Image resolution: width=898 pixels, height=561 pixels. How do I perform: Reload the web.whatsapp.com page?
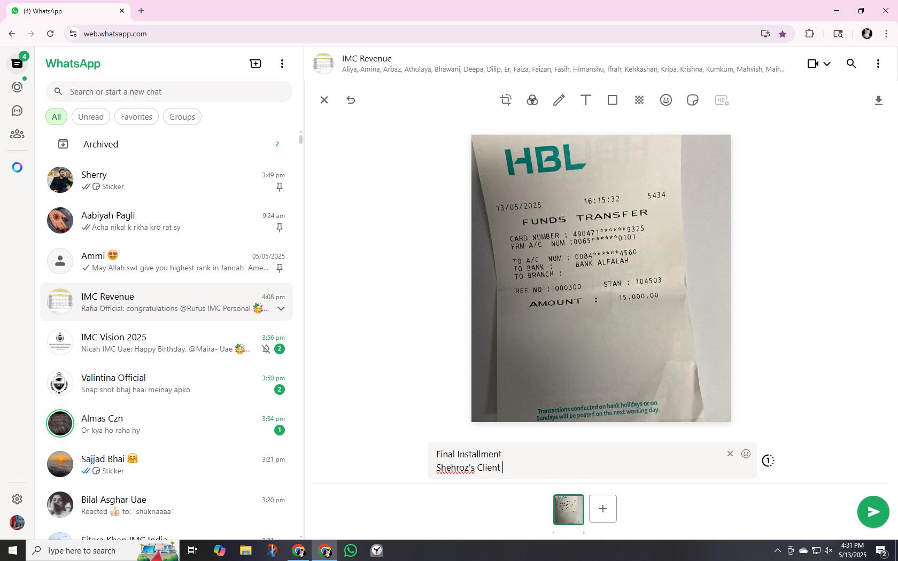click(x=50, y=34)
